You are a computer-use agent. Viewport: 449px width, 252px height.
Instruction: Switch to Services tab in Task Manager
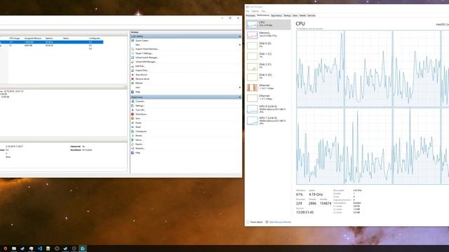coord(311,15)
